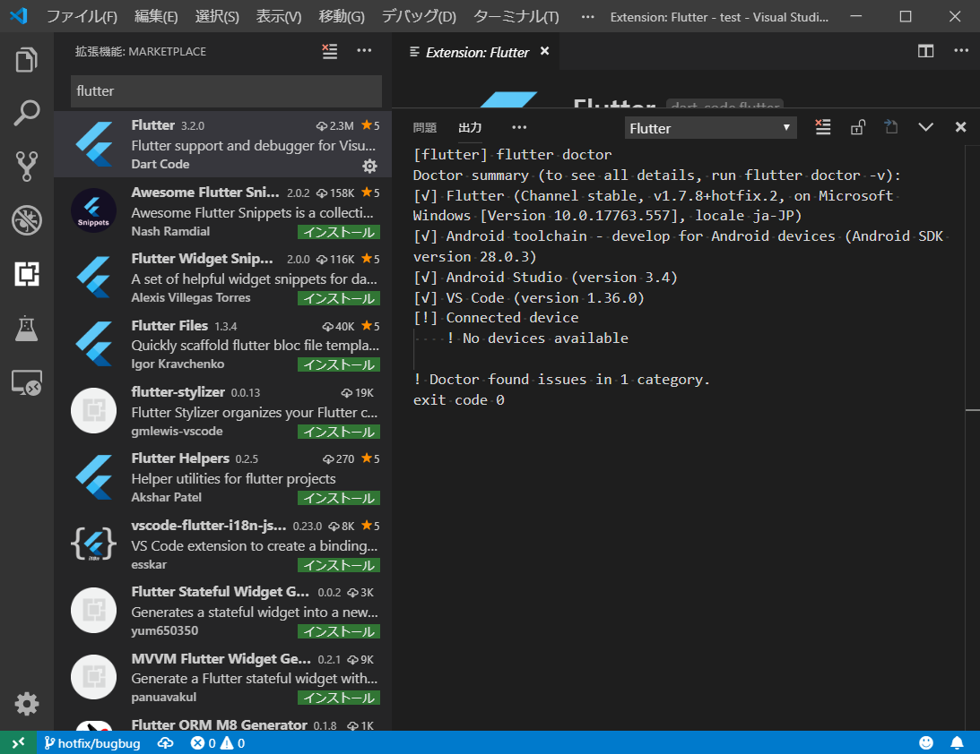Click the flutter-stylizer extension title
This screenshot has width=980, height=754.
point(178,392)
